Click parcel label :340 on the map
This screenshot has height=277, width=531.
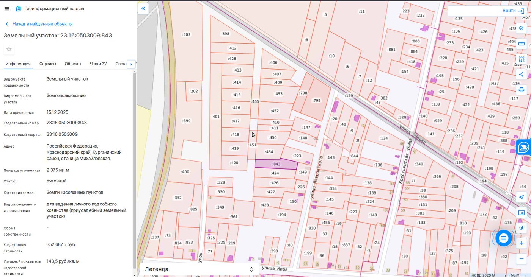point(419,164)
